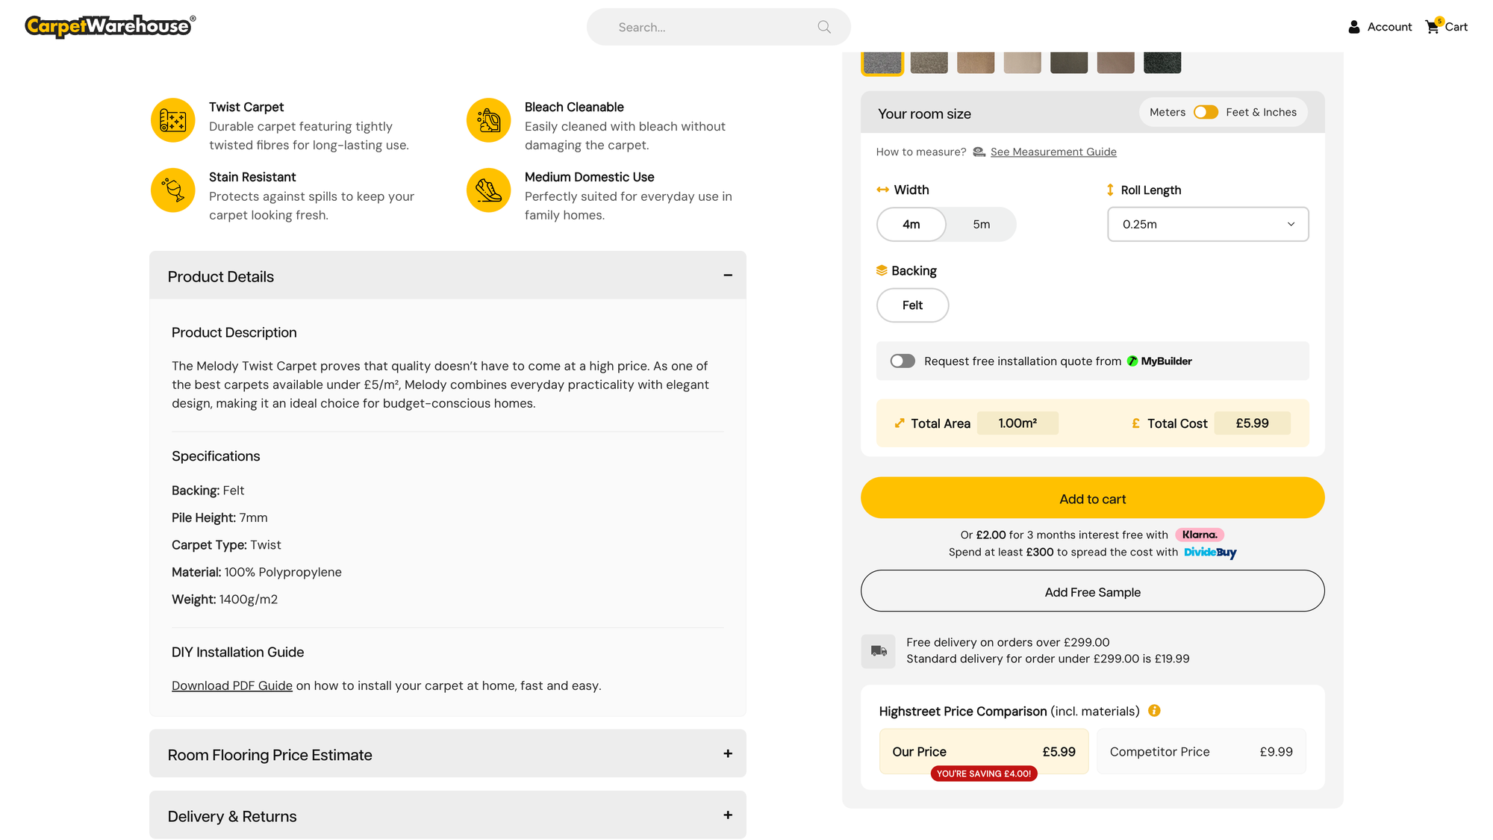Click the Total Area resize icon
Image resolution: width=1493 pixels, height=840 pixels.
(900, 423)
